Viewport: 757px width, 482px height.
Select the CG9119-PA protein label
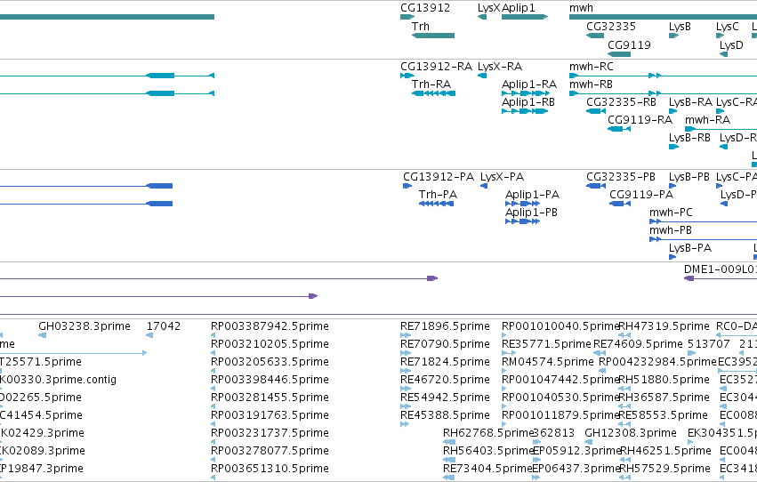coord(641,195)
